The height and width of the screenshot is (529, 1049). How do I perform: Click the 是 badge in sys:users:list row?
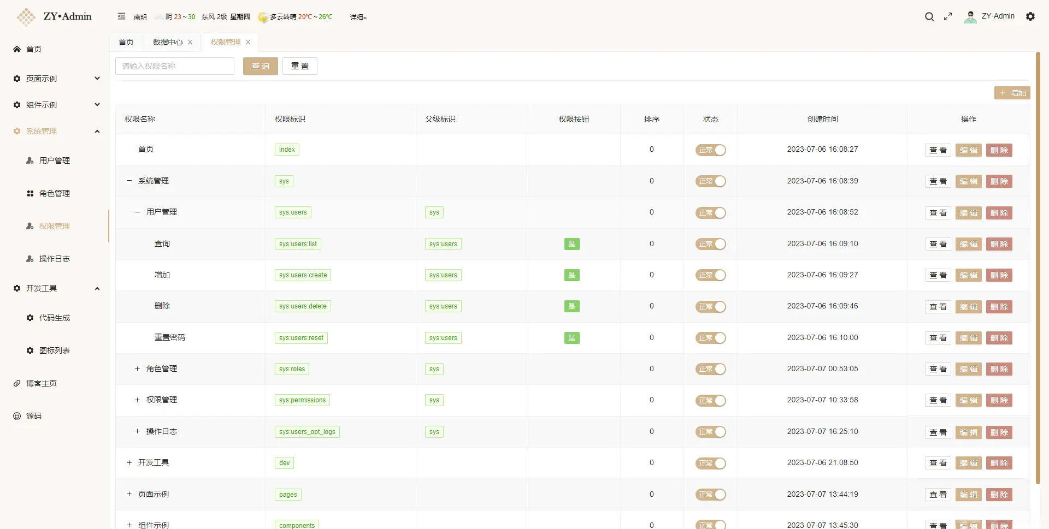point(572,244)
